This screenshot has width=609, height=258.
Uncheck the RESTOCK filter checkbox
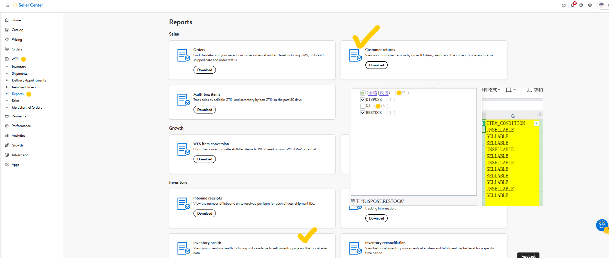[x=363, y=113]
